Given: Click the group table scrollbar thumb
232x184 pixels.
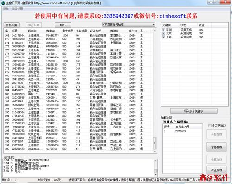Looking at the screenshot, I should pos(155,143).
